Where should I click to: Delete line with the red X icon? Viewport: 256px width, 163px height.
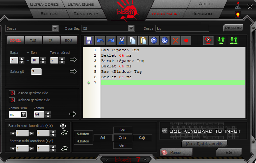(175, 41)
